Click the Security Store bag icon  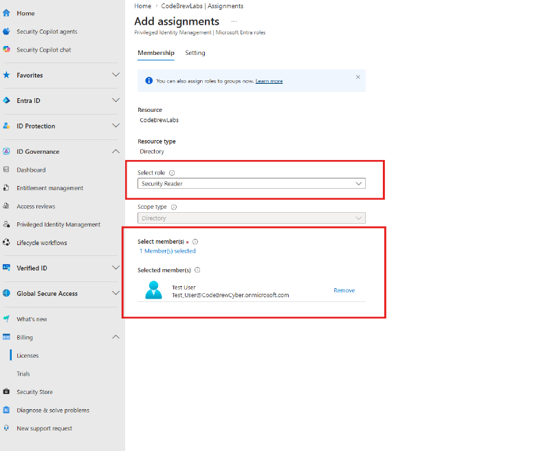click(x=6, y=391)
